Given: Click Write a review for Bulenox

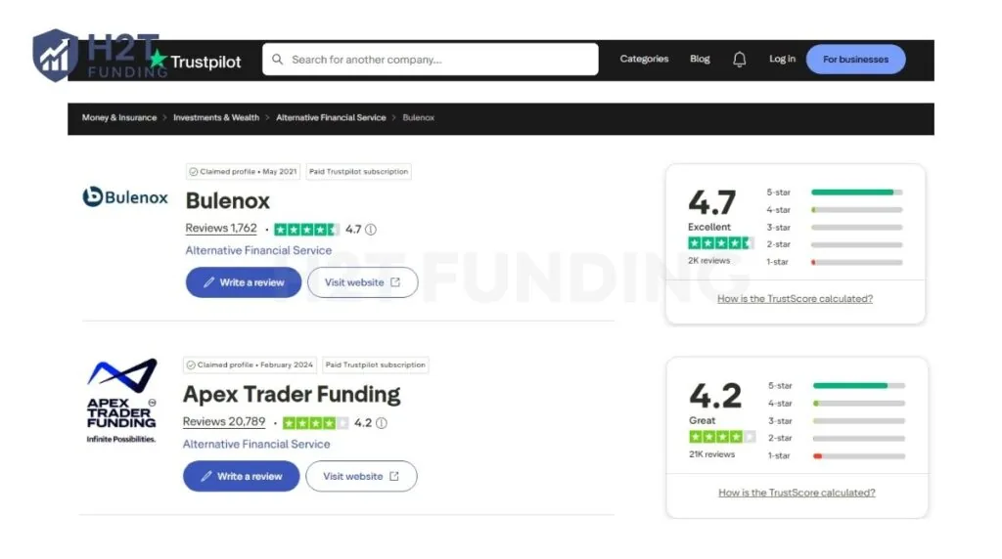Looking at the screenshot, I should pos(244,282).
